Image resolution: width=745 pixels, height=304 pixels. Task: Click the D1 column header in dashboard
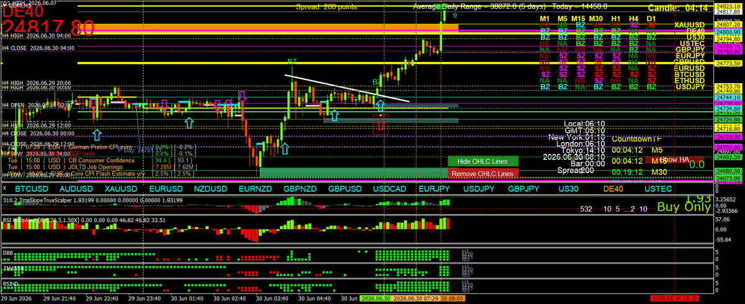pos(651,19)
